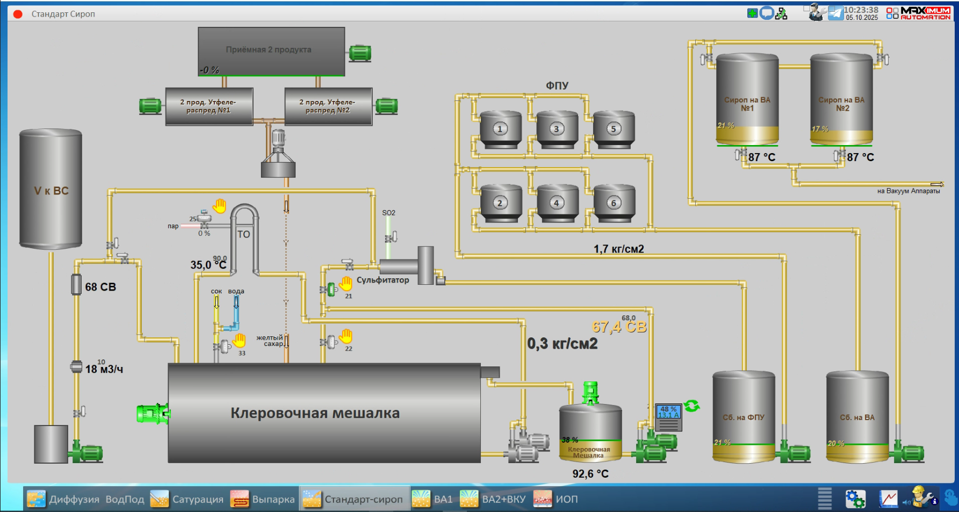Switch to the Выпарка tab

click(263, 499)
